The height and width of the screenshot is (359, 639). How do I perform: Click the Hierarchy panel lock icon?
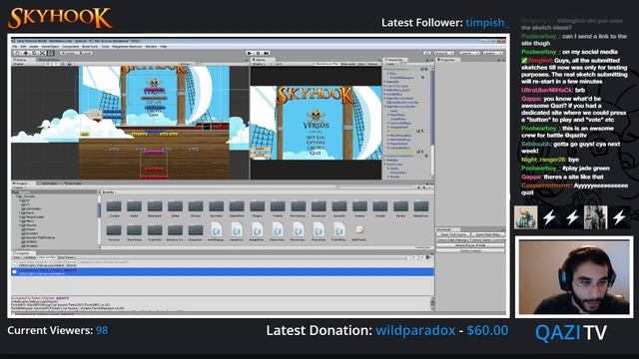(426, 60)
